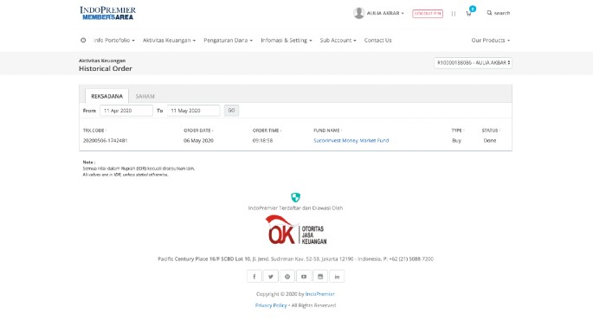Select transaction code 20200506-1742481

105,141
